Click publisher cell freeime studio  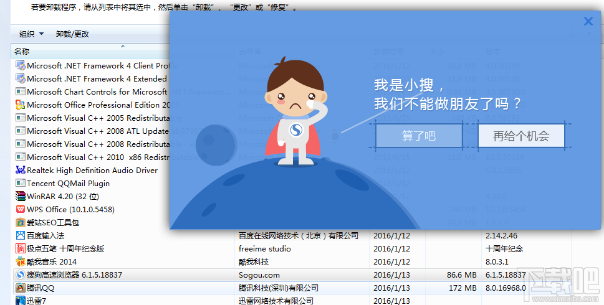click(265, 249)
